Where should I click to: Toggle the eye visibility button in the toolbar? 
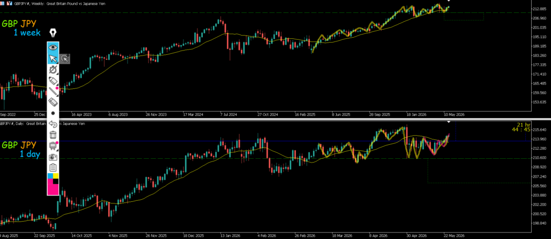(x=53, y=47)
